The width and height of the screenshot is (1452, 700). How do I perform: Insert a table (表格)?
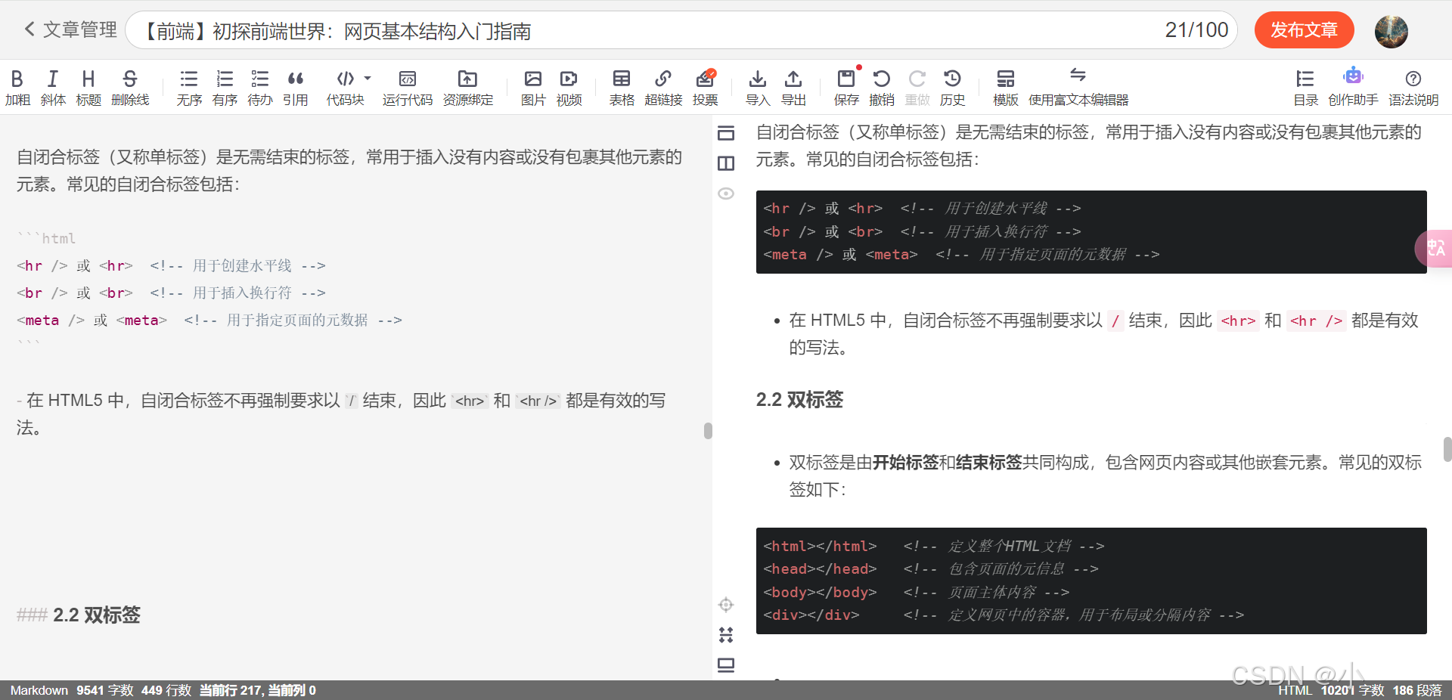tap(622, 88)
